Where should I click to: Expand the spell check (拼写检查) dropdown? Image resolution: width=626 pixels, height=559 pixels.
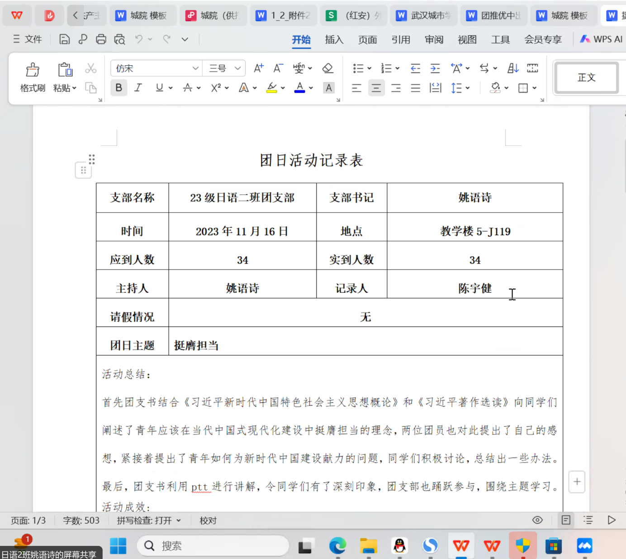tap(179, 521)
